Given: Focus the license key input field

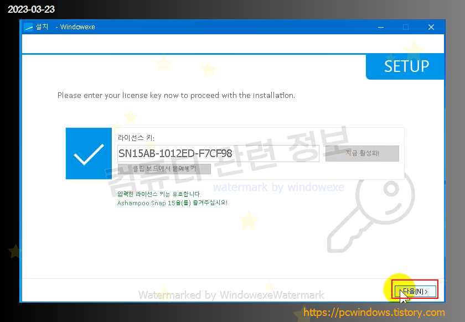Looking at the screenshot, I should point(218,153).
